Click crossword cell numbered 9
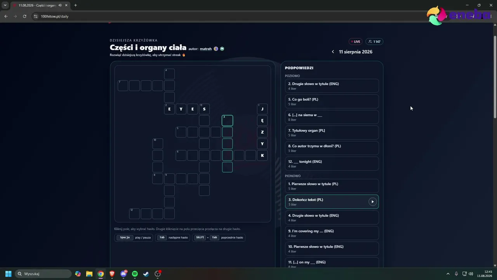This screenshot has width=497, height=280. click(169, 179)
